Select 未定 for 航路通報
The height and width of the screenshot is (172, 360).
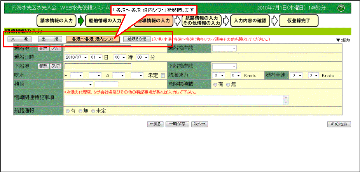[93, 111]
